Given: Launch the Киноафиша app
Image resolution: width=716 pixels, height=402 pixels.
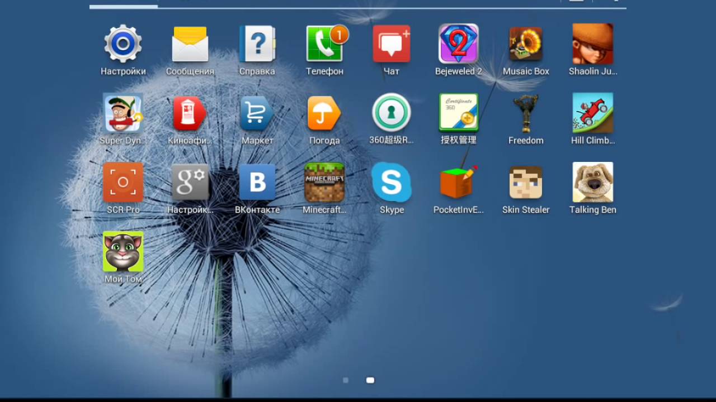Looking at the screenshot, I should point(190,113).
